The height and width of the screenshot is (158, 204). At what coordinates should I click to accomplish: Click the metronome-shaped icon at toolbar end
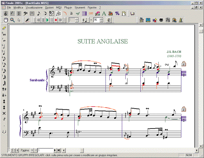click(181, 20)
